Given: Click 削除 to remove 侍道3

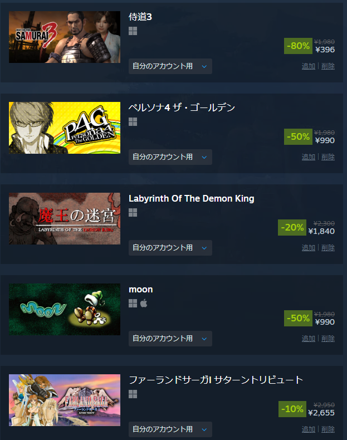Looking at the screenshot, I should [328, 66].
